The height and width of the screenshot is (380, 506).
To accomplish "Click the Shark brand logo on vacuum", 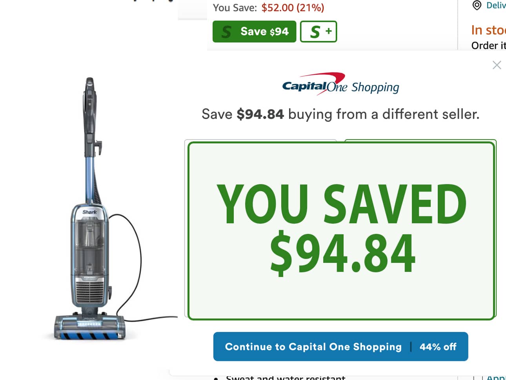I will tap(89, 212).
